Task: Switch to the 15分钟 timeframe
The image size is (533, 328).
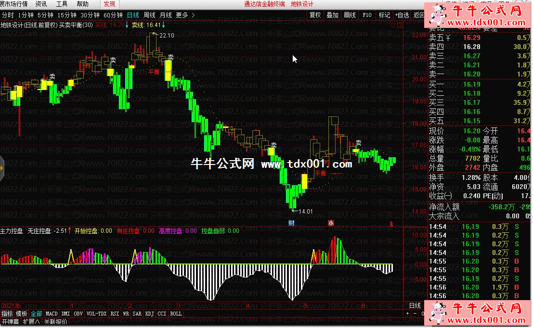Action: 66,15
